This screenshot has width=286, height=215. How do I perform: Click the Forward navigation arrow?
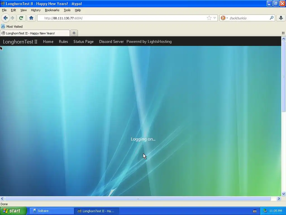(x=12, y=18)
